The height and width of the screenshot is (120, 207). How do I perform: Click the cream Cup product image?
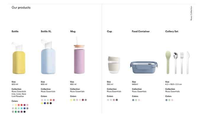click(114, 65)
